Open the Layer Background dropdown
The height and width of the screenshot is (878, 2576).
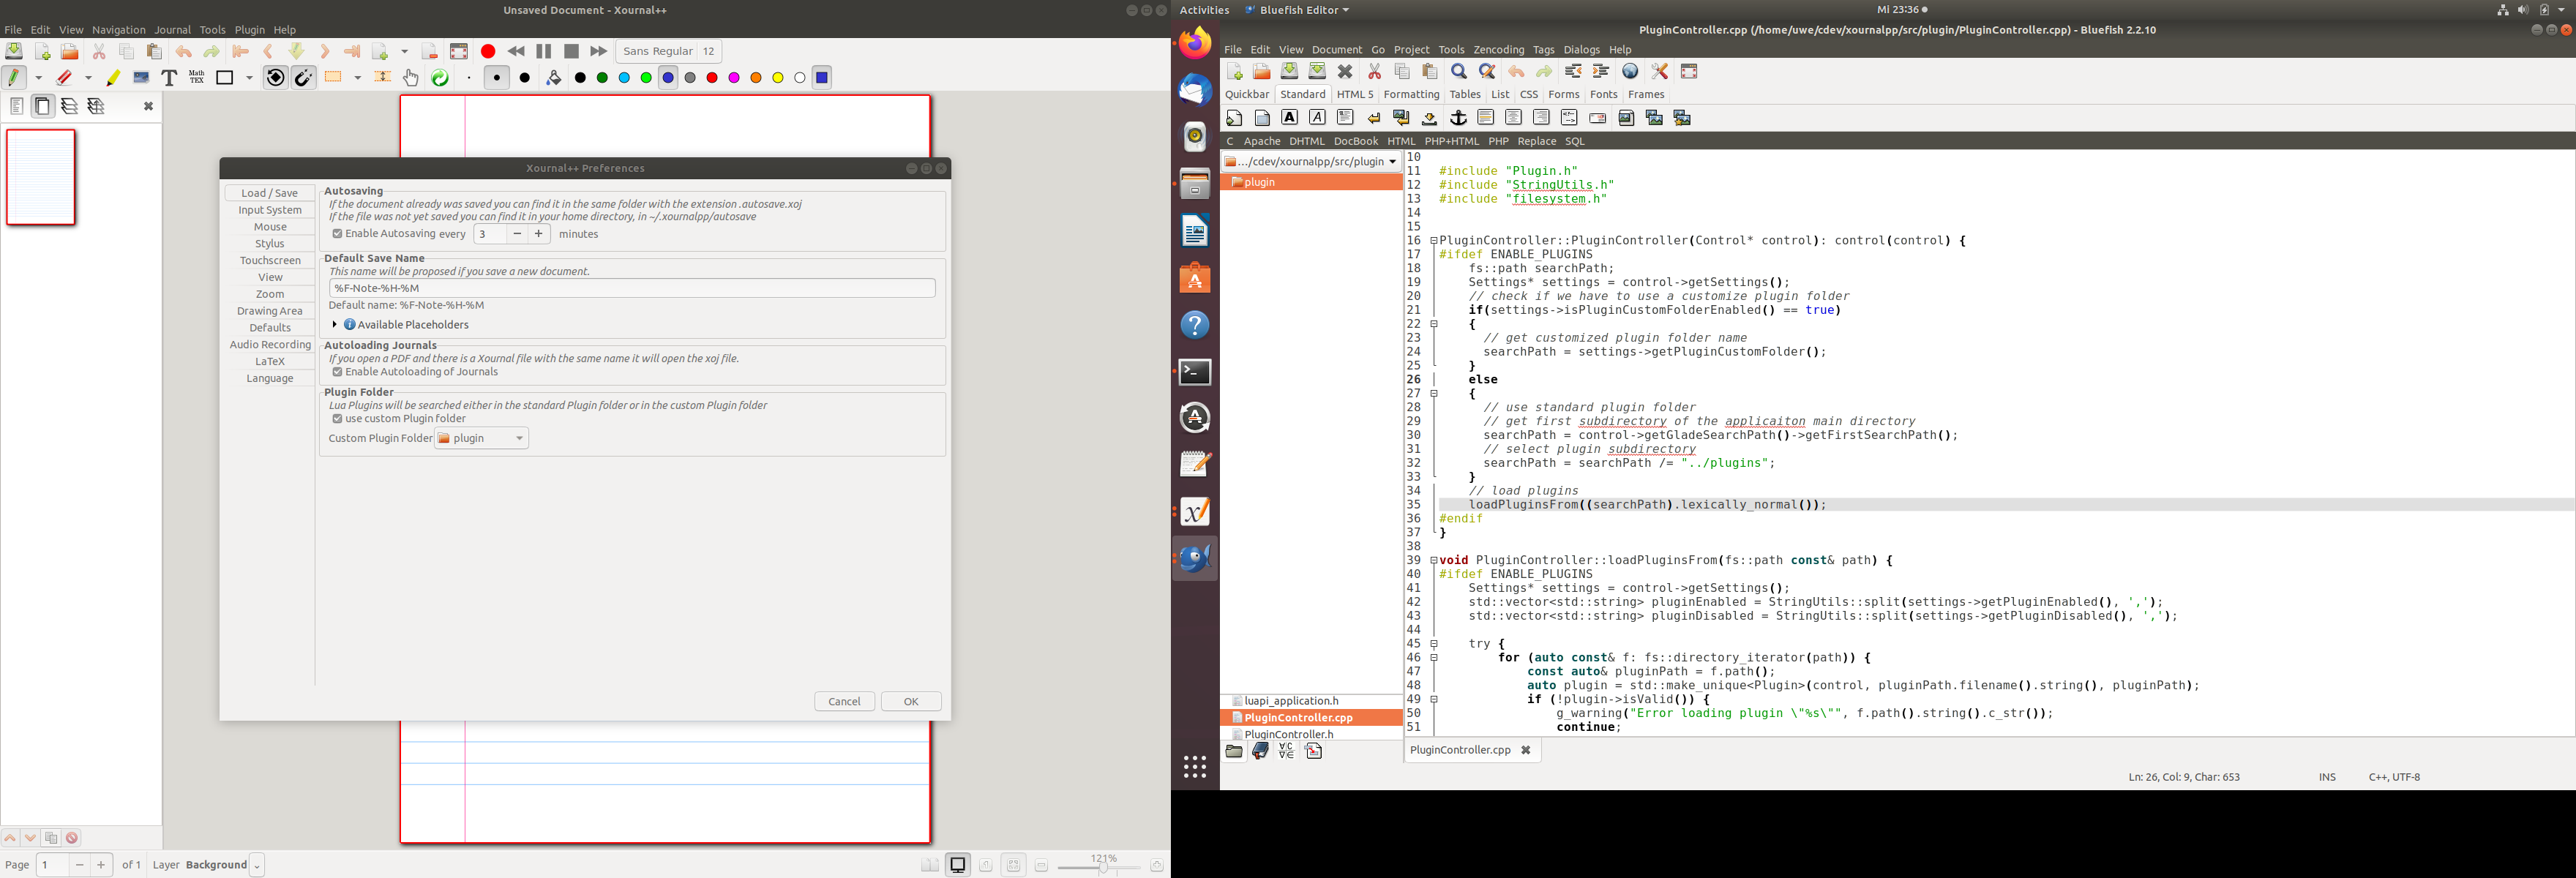point(257,866)
